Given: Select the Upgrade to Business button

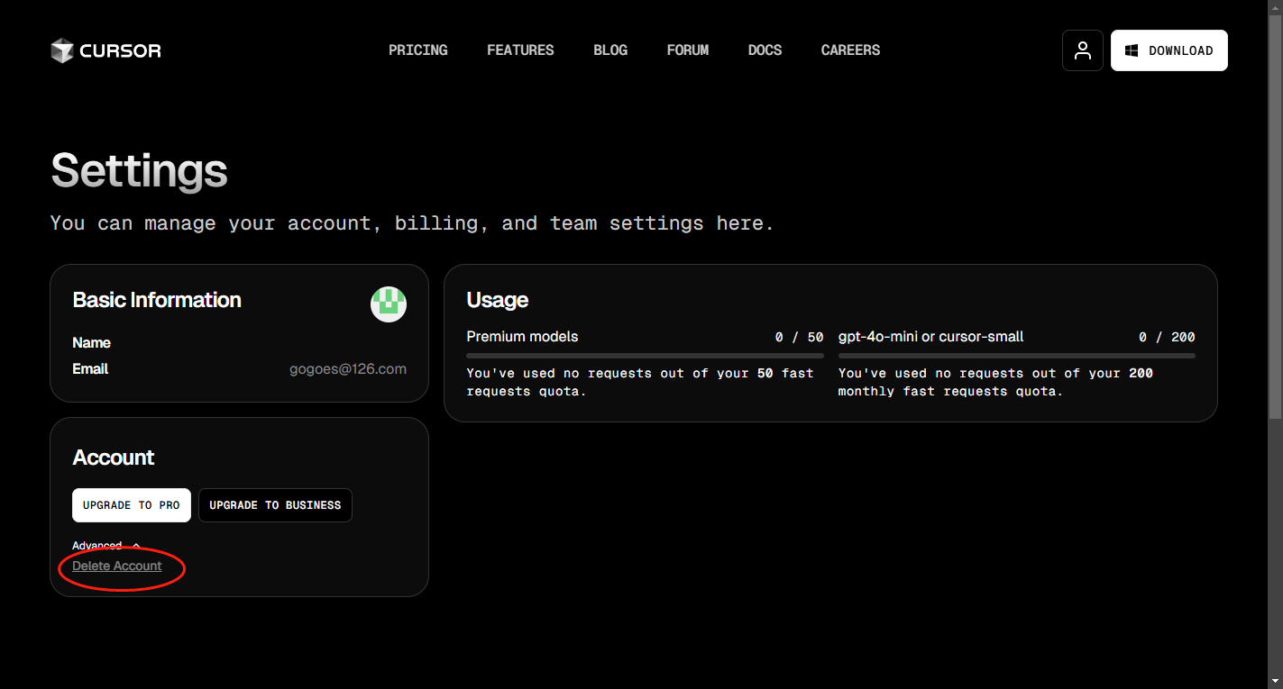Looking at the screenshot, I should 275,505.
